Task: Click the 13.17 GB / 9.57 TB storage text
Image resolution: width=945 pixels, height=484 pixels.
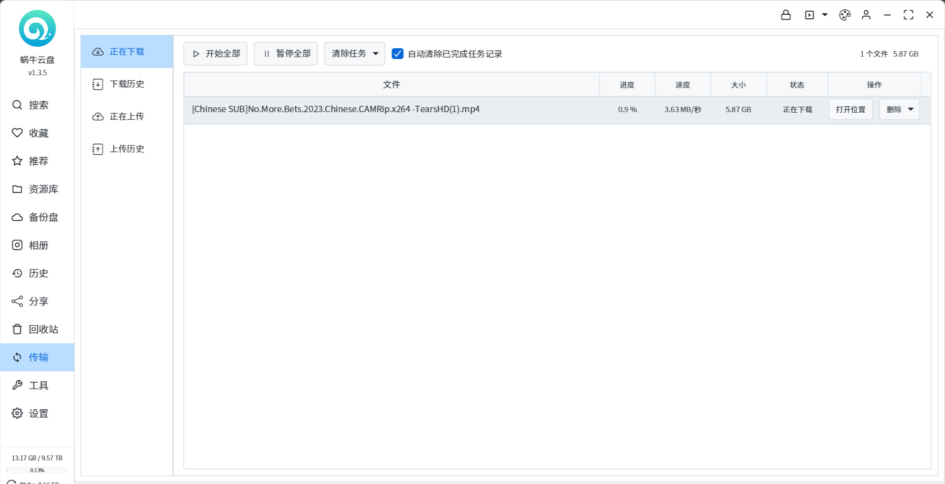Action: (x=37, y=458)
